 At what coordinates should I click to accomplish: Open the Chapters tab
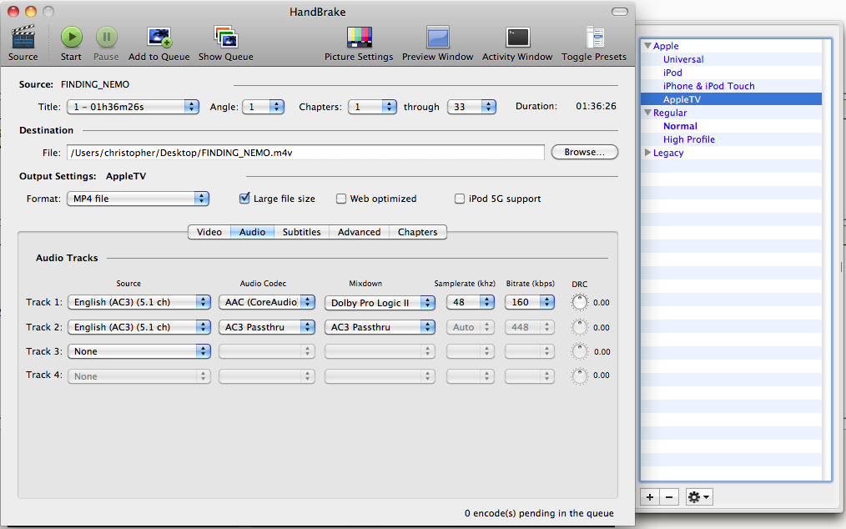coord(418,232)
